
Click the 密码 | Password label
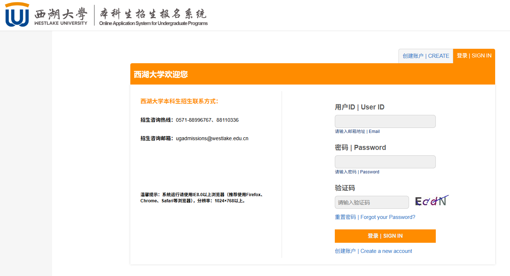(360, 148)
